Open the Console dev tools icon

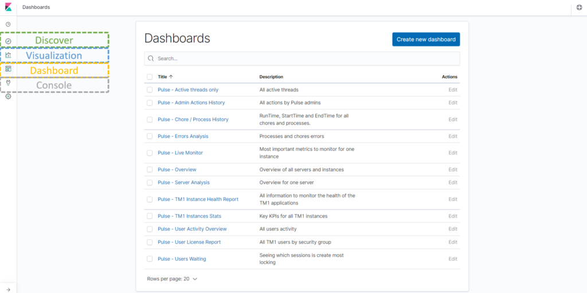8,83
